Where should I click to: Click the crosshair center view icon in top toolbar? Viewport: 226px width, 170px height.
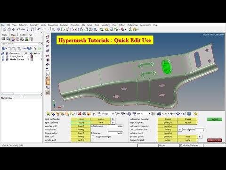(14, 29)
